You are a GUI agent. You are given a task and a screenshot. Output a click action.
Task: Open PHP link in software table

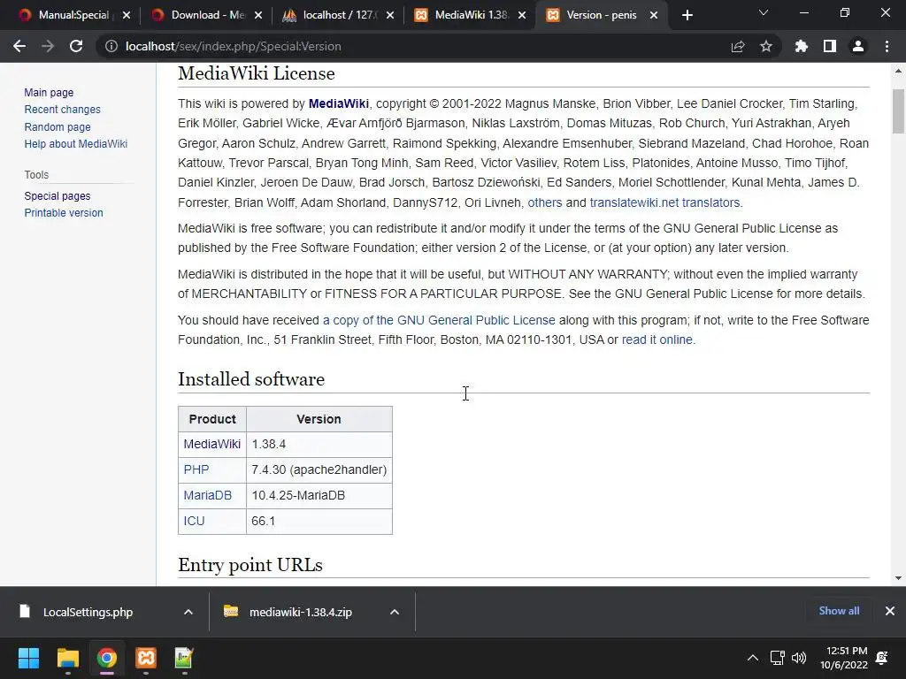pos(196,469)
